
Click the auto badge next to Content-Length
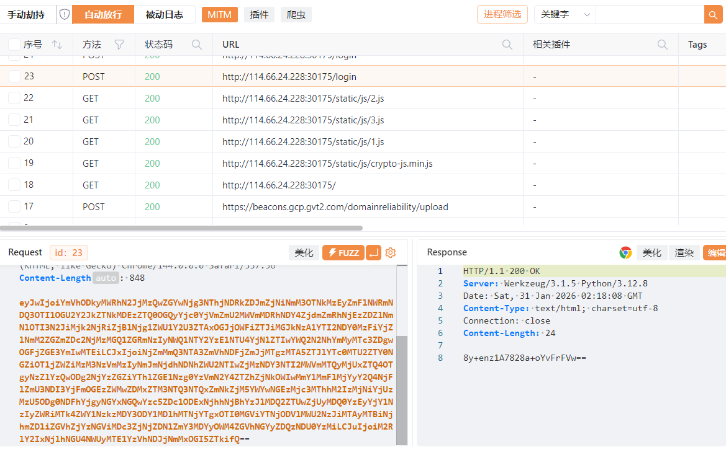click(x=106, y=278)
